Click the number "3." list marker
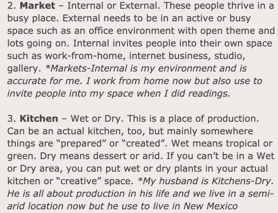278x213 pixels. click(11, 119)
